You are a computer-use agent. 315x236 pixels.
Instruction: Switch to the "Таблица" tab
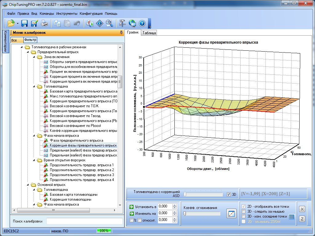point(149,33)
